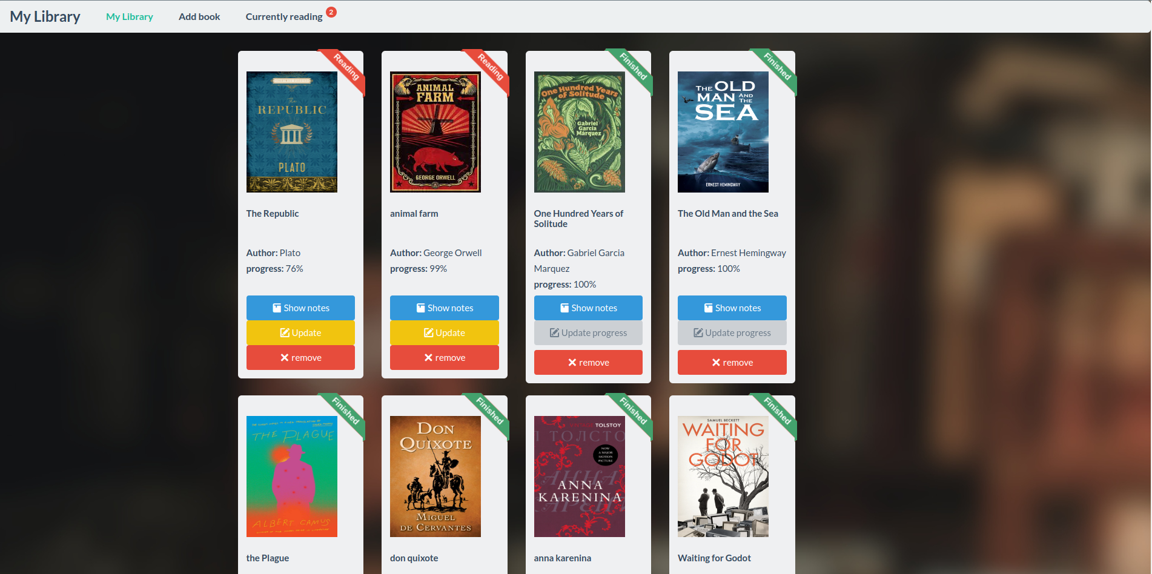Update animal farm progress

[445, 332]
